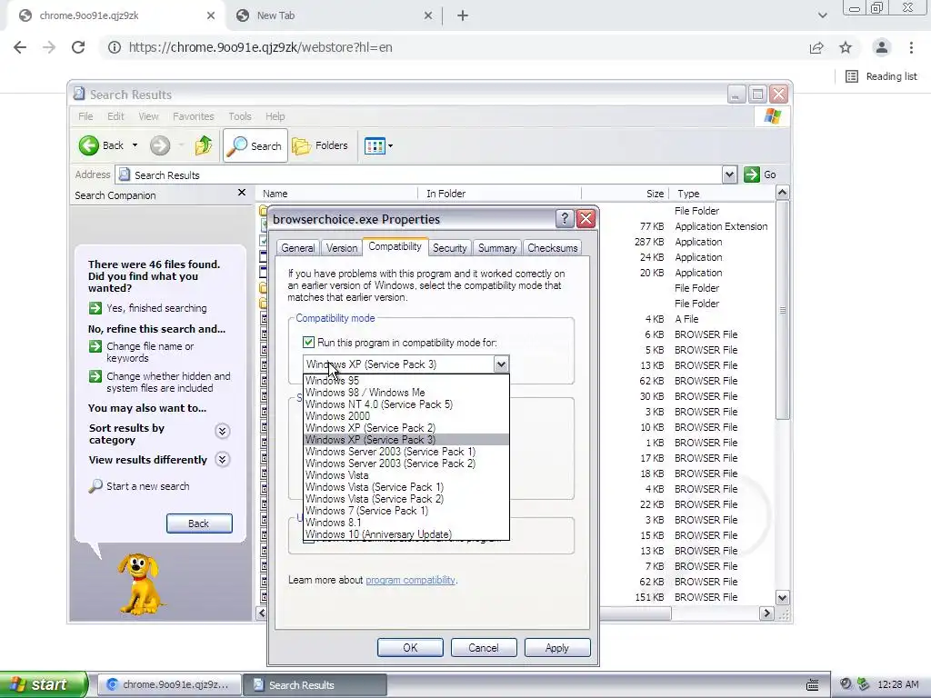Open the View menu in Search Results
Viewport: 931px width, 698px height.
(x=148, y=116)
